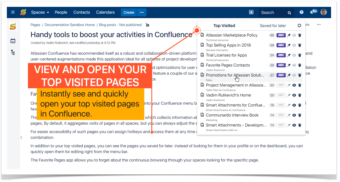Open the Calendars menu item
The width and height of the screenshot is (340, 182).
click(105, 12)
